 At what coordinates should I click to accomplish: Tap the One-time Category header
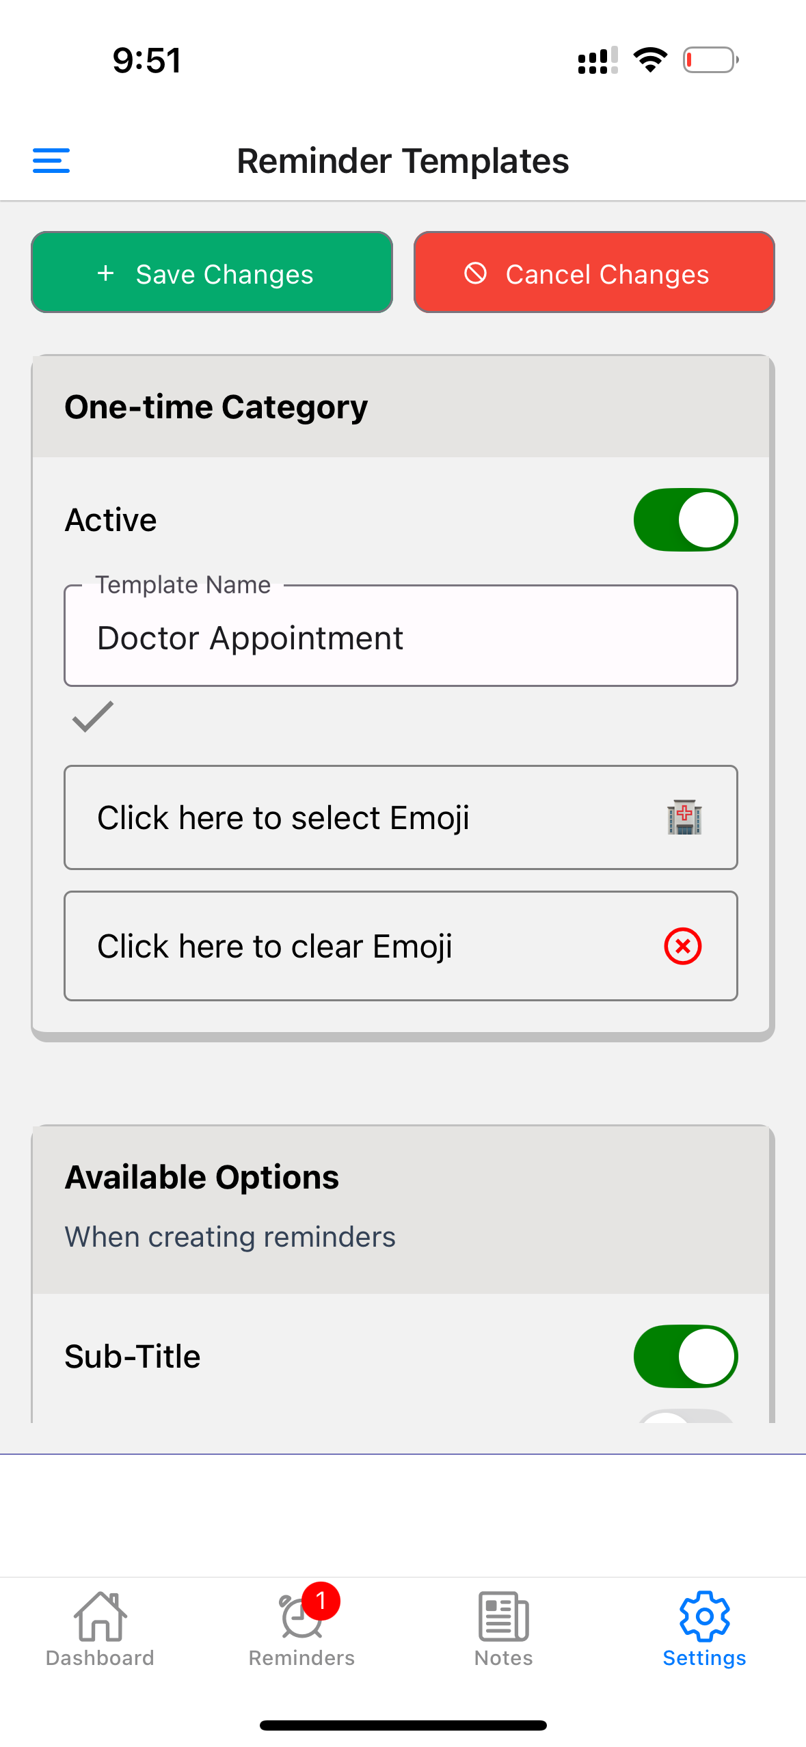tap(216, 407)
